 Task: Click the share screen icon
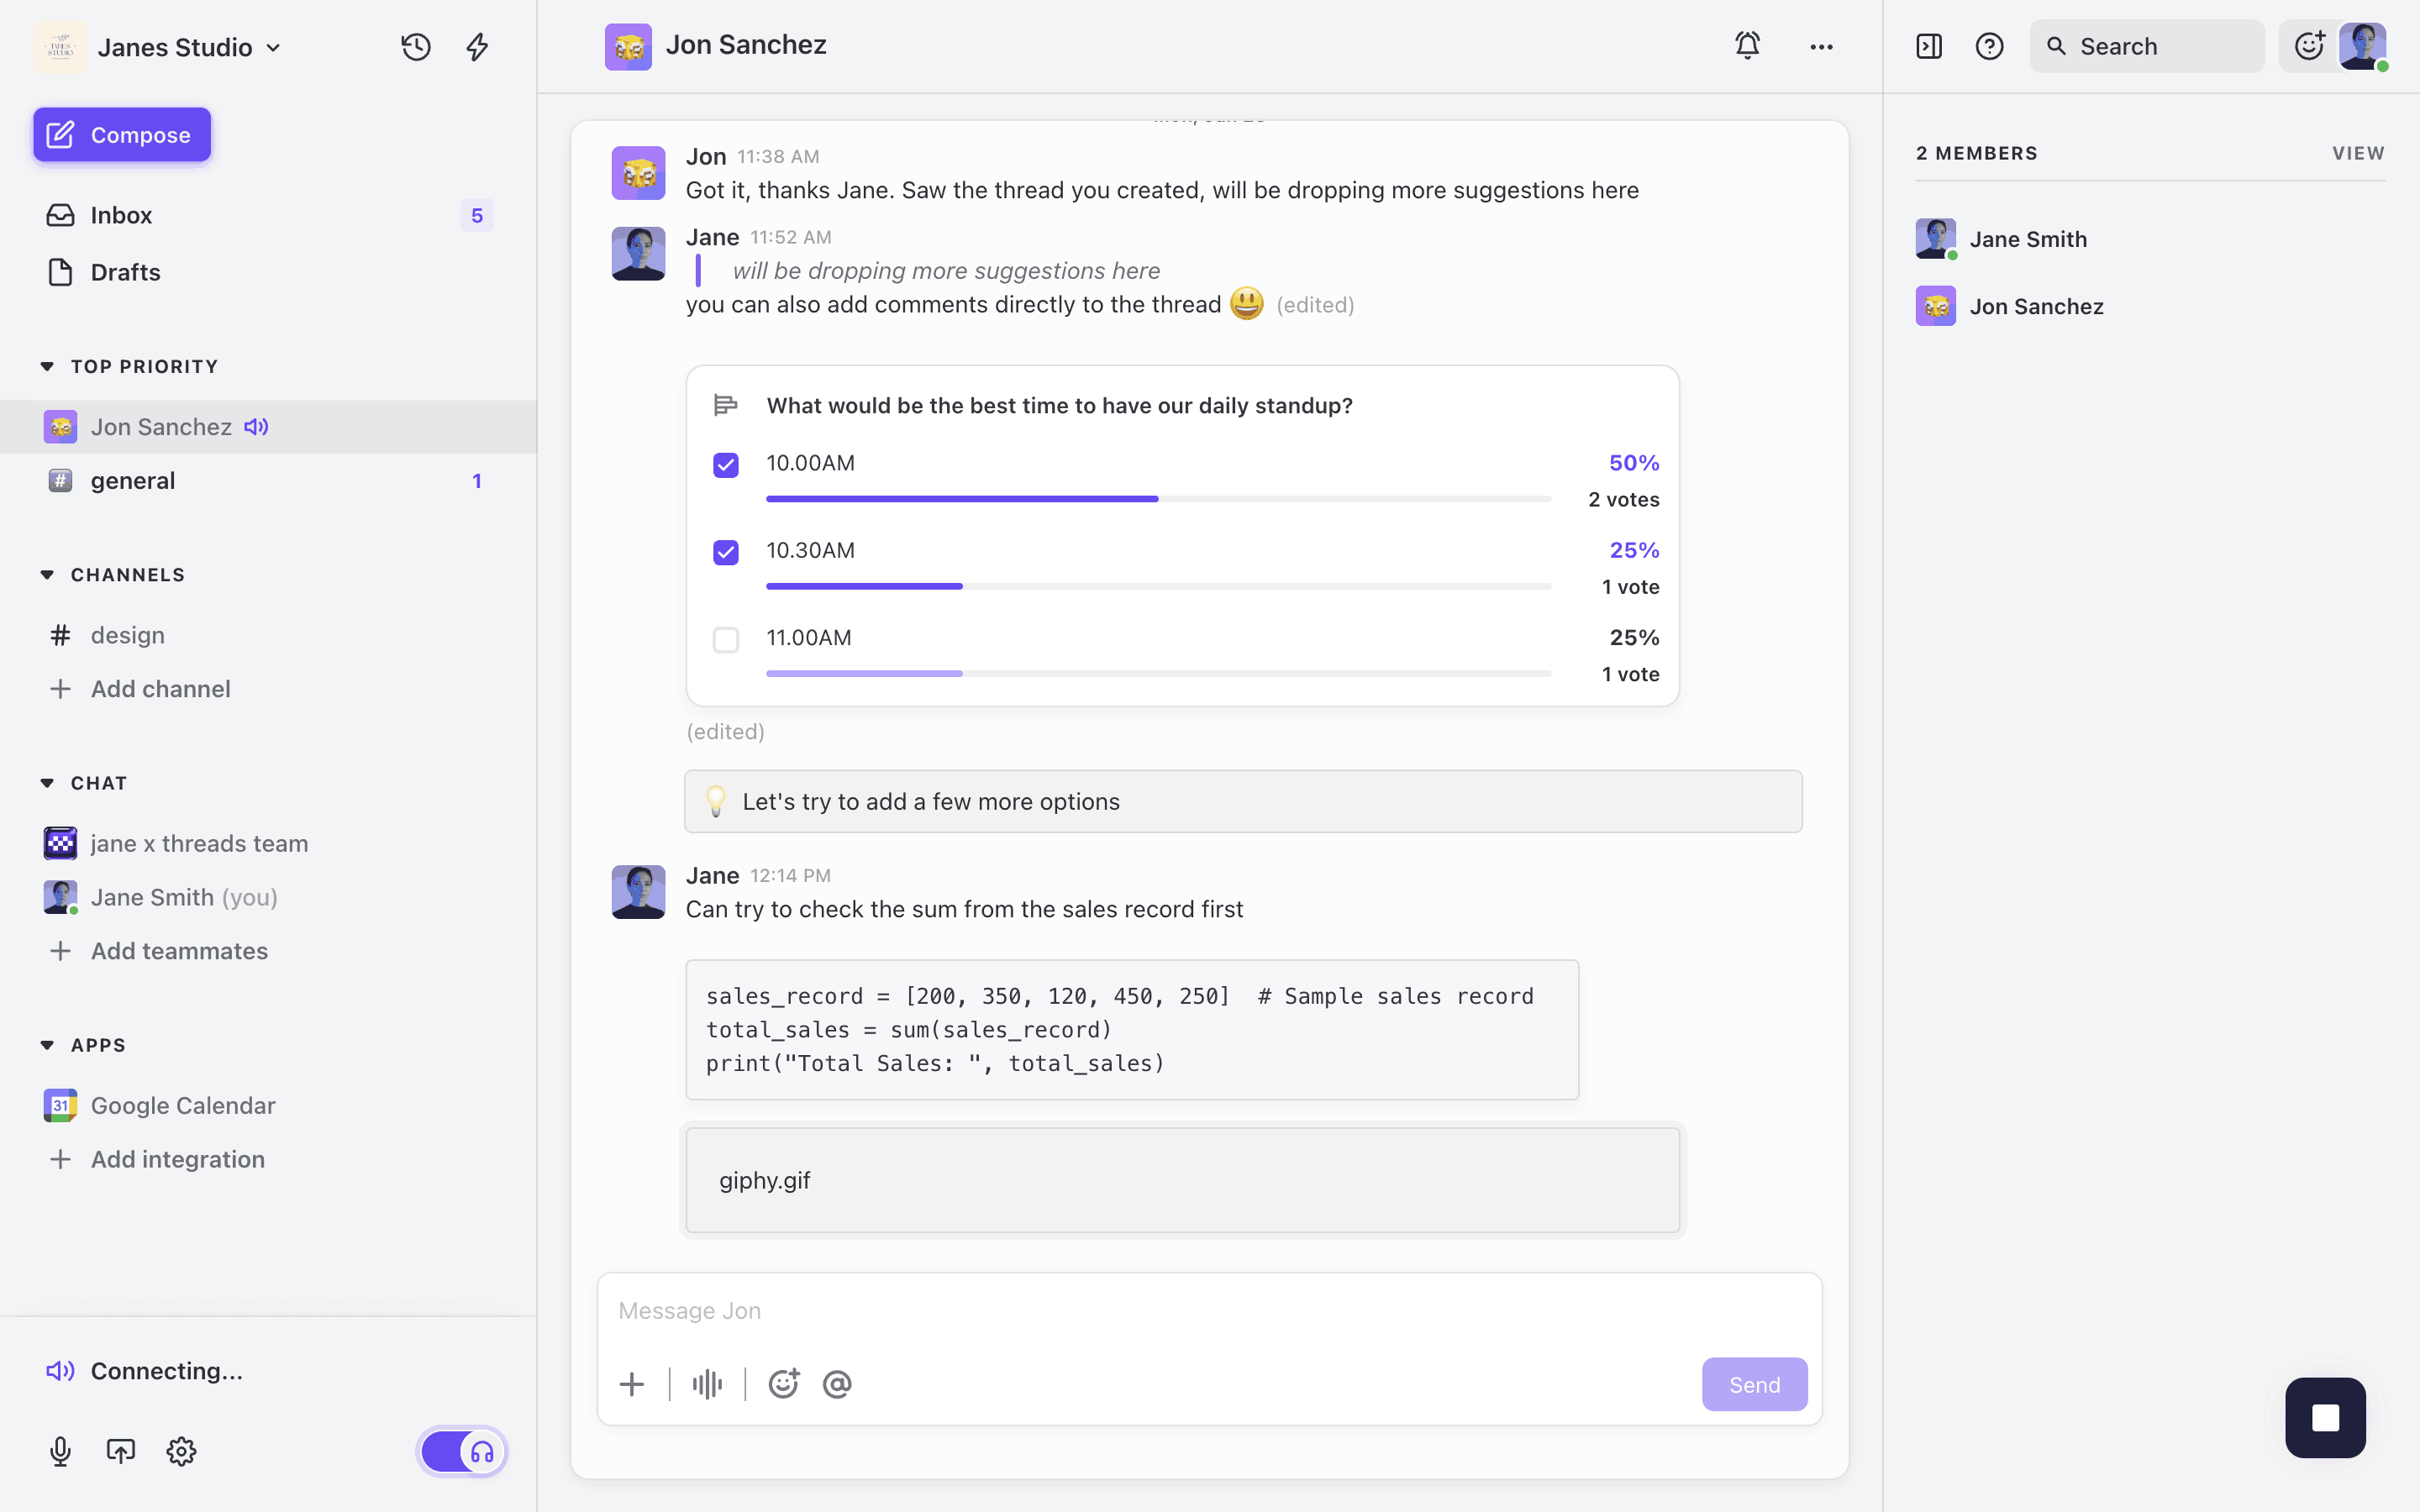coord(121,1451)
